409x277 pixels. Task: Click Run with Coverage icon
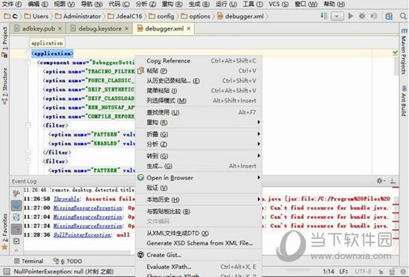click(x=374, y=16)
